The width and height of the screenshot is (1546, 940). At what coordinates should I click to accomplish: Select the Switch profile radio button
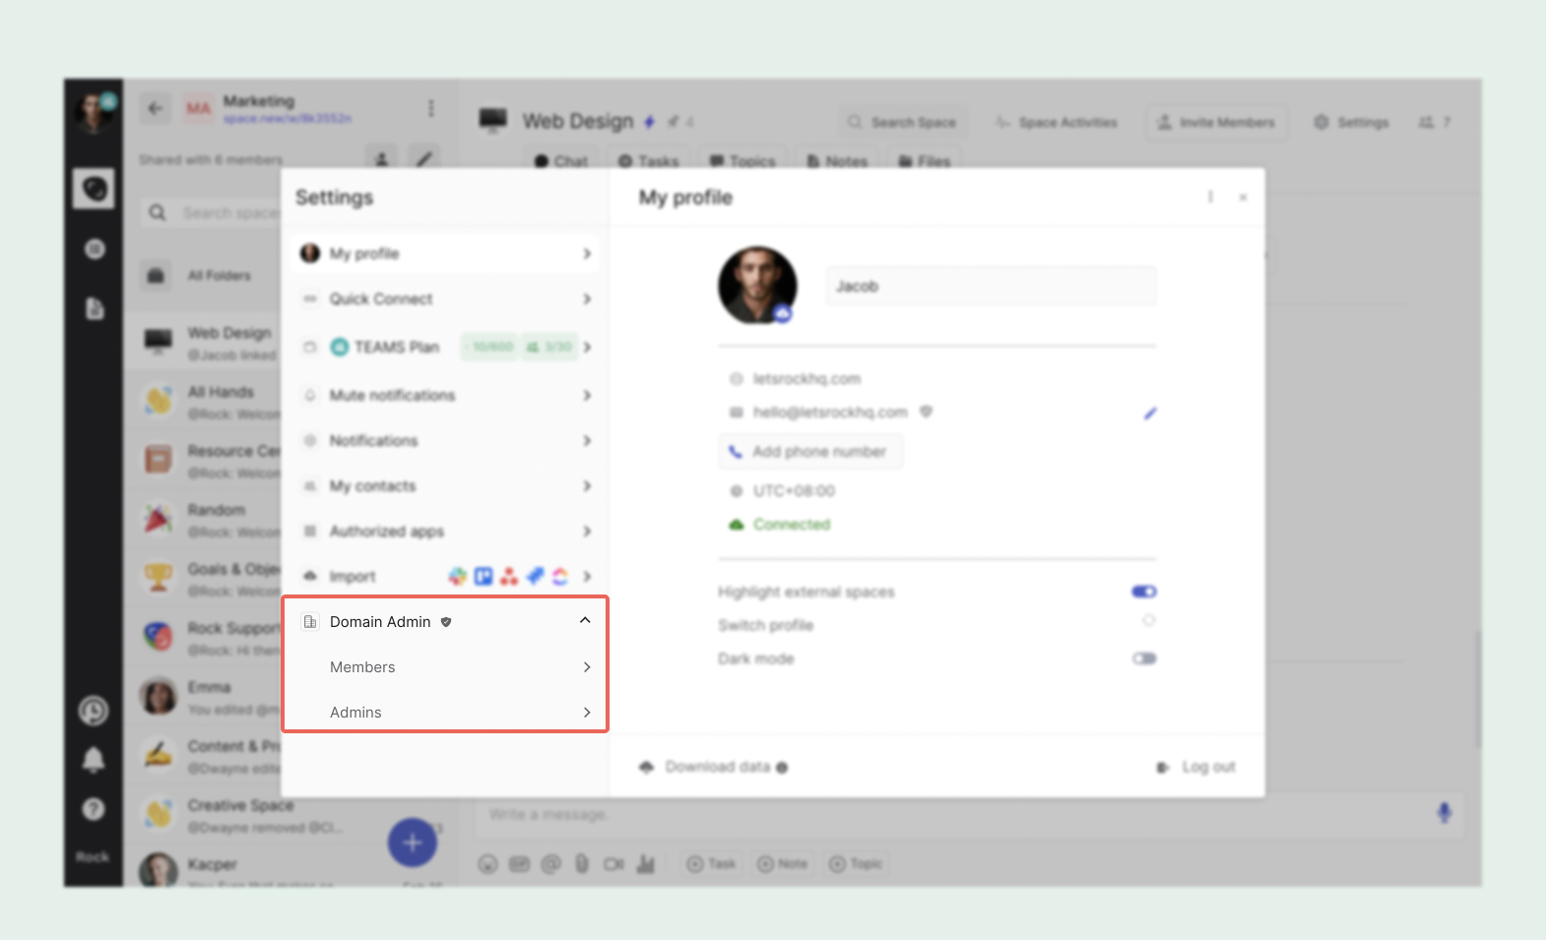[x=1148, y=621]
